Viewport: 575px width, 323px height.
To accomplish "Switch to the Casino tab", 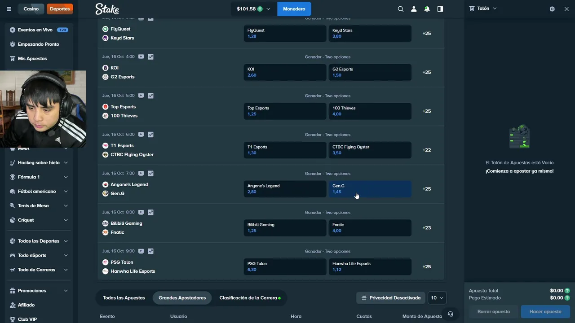I will click(31, 9).
